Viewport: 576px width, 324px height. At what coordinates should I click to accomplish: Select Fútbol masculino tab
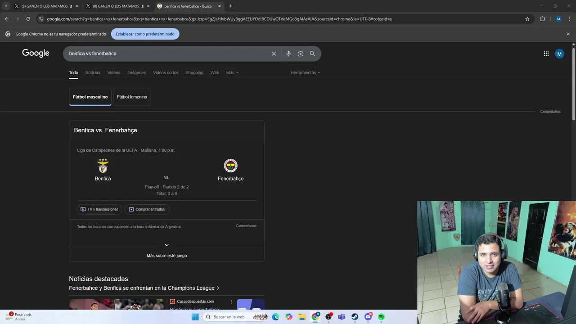(x=90, y=97)
